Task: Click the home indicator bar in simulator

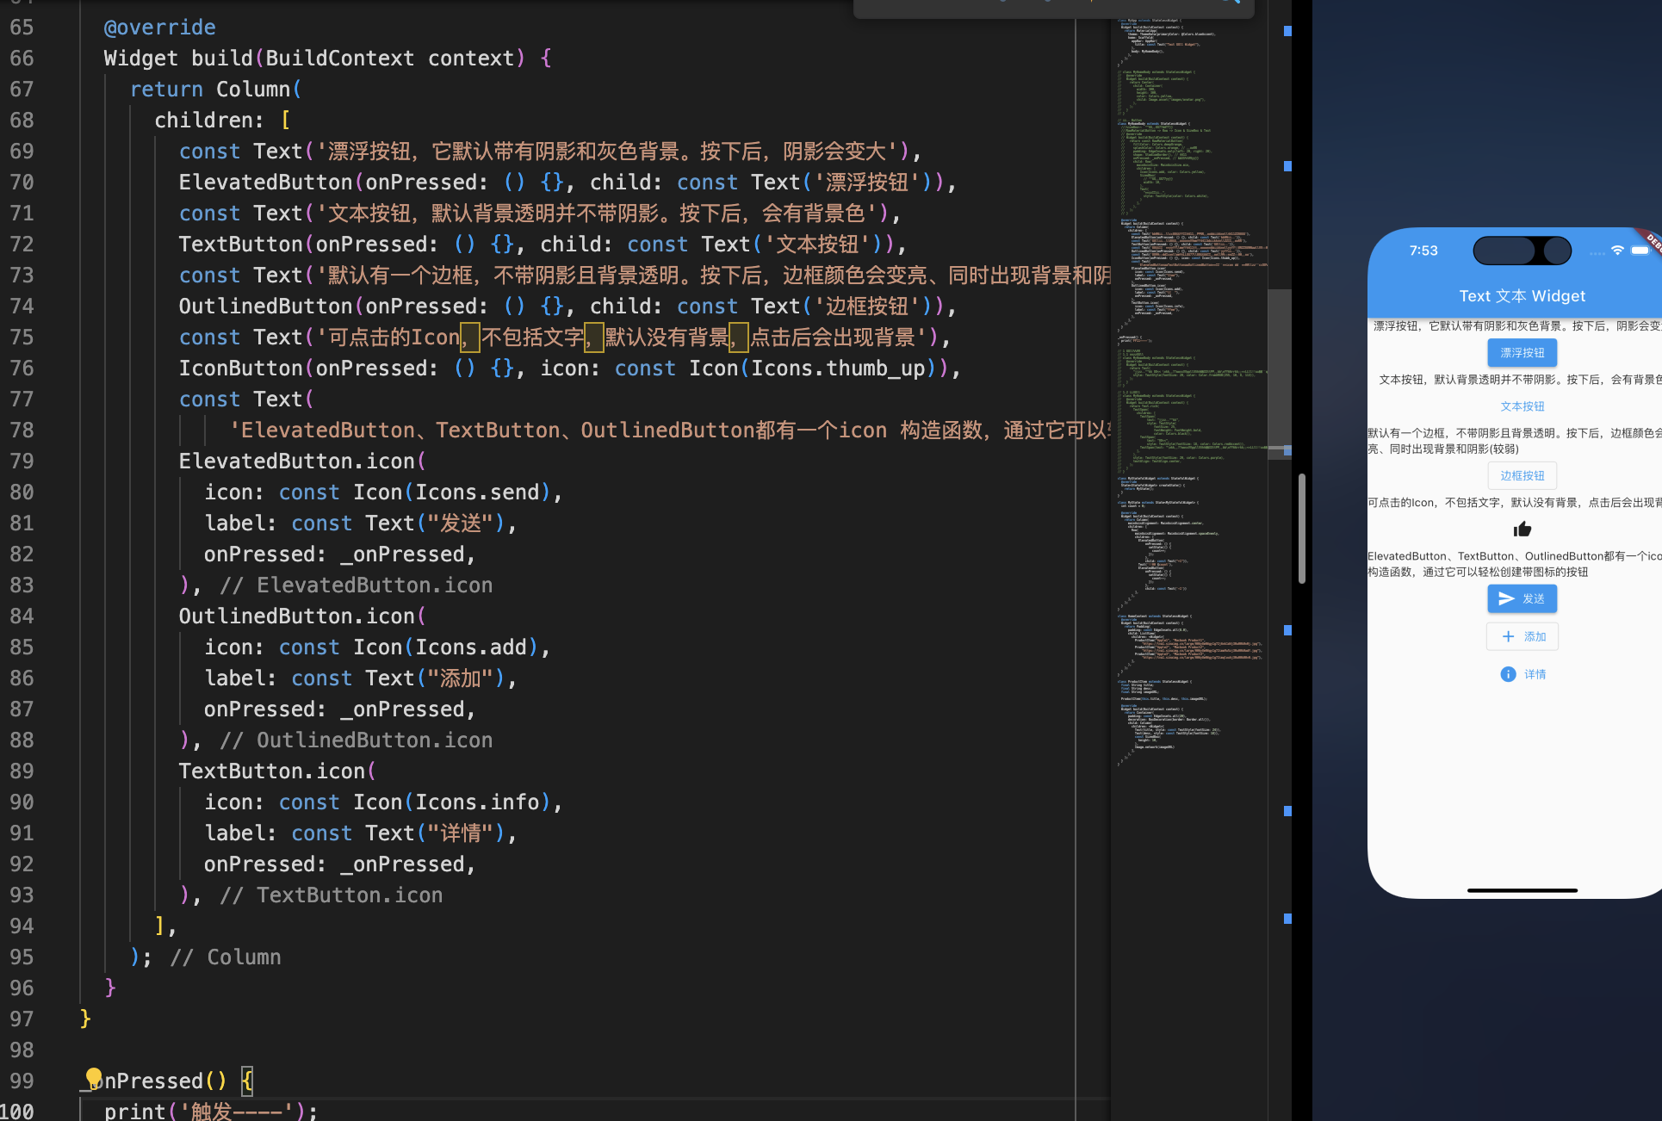Action: [1522, 890]
